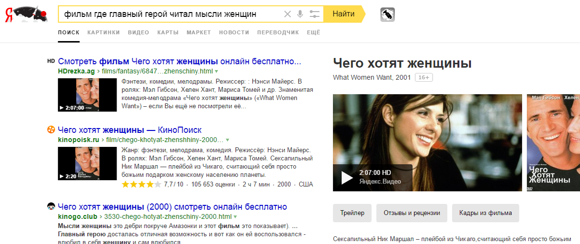Expand dropdown arrow next to kinogo.club URL
580x244 pixels.
point(235,216)
